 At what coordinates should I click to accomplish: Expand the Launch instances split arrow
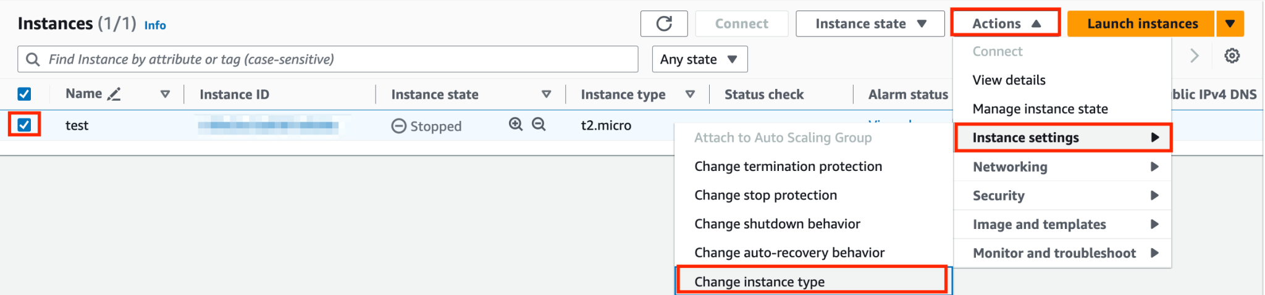tap(1230, 23)
